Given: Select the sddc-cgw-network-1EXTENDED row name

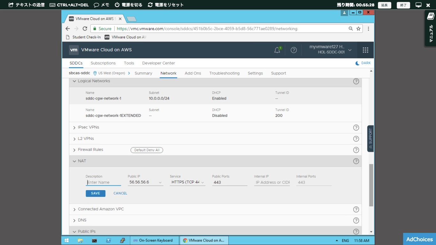Looking at the screenshot, I should click(113, 115).
